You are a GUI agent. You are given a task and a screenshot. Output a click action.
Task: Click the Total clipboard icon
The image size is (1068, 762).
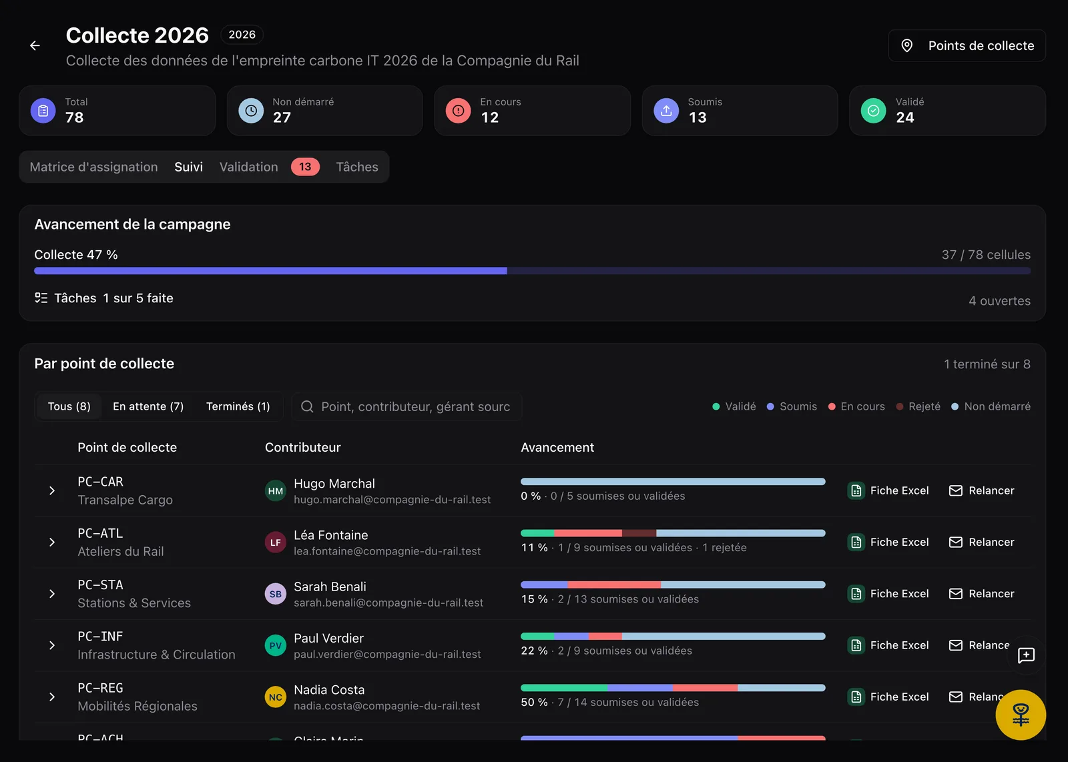[43, 111]
